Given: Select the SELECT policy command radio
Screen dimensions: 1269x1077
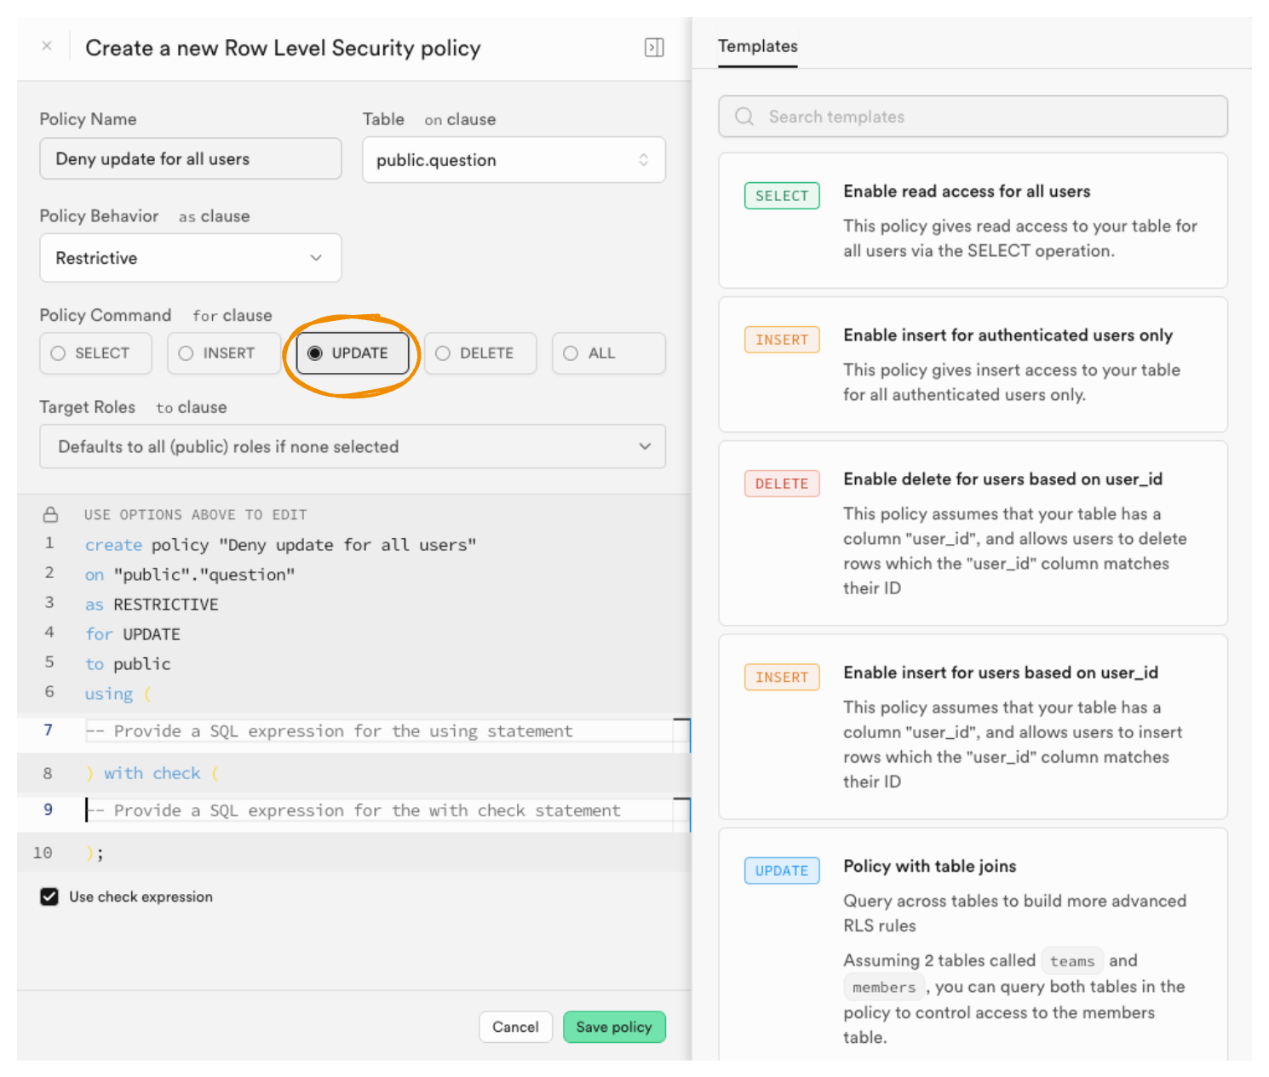Looking at the screenshot, I should pos(58,353).
